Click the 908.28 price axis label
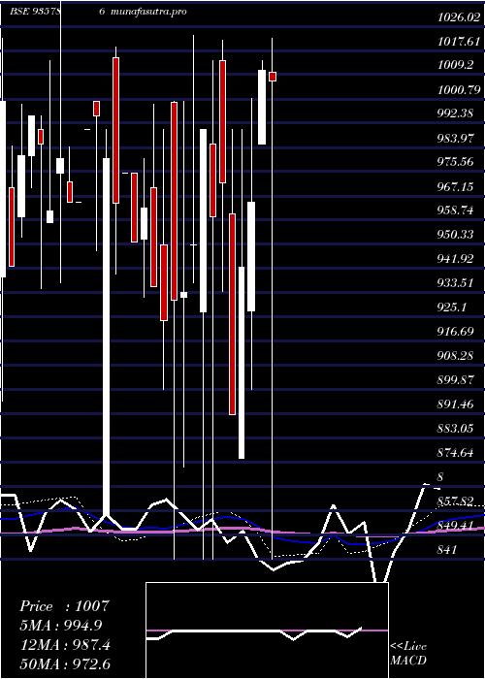 tap(456, 356)
